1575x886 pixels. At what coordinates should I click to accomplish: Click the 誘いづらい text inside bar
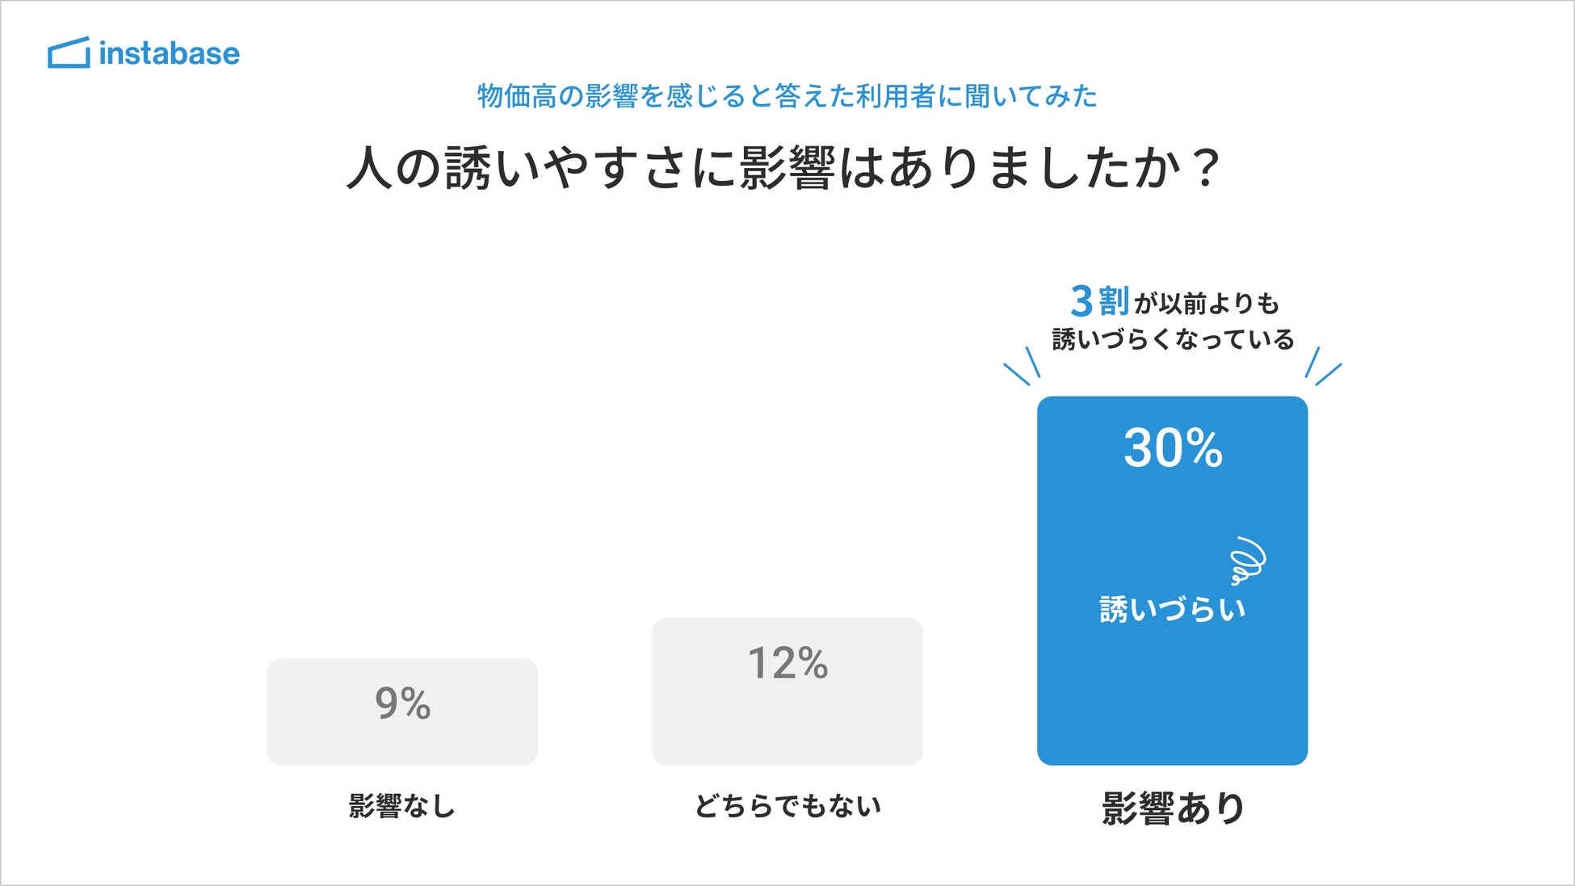point(1173,609)
